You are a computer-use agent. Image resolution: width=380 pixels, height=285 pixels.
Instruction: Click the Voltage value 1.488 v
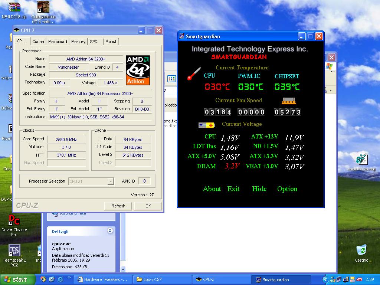click(x=110, y=83)
